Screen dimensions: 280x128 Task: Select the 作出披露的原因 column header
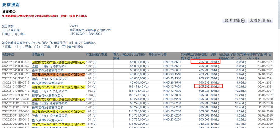click(x=99, y=56)
